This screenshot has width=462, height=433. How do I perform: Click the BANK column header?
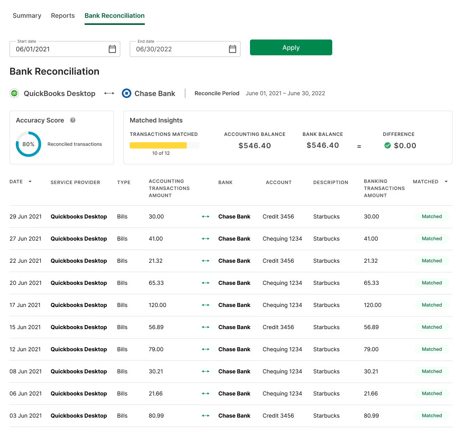pos(225,183)
